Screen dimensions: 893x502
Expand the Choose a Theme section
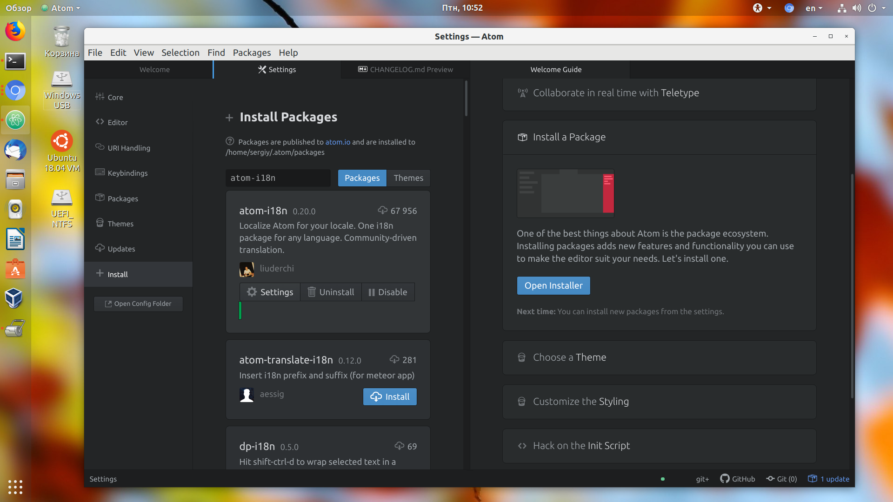[659, 357]
